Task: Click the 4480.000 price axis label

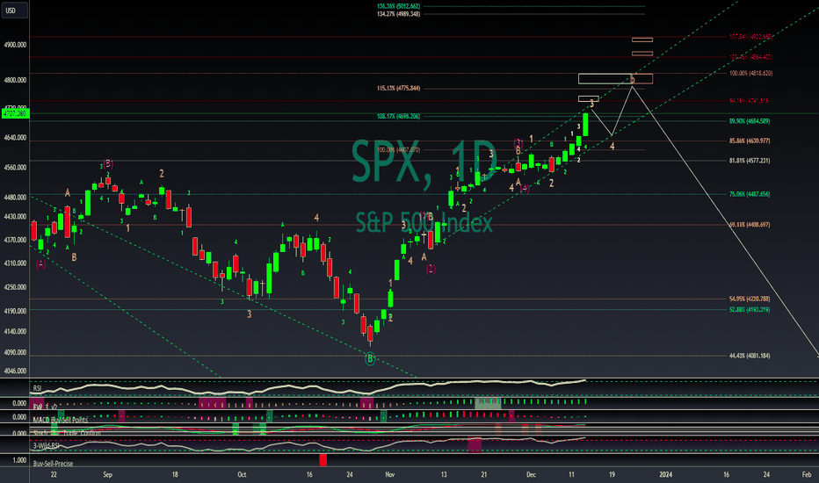Action: 15,198
